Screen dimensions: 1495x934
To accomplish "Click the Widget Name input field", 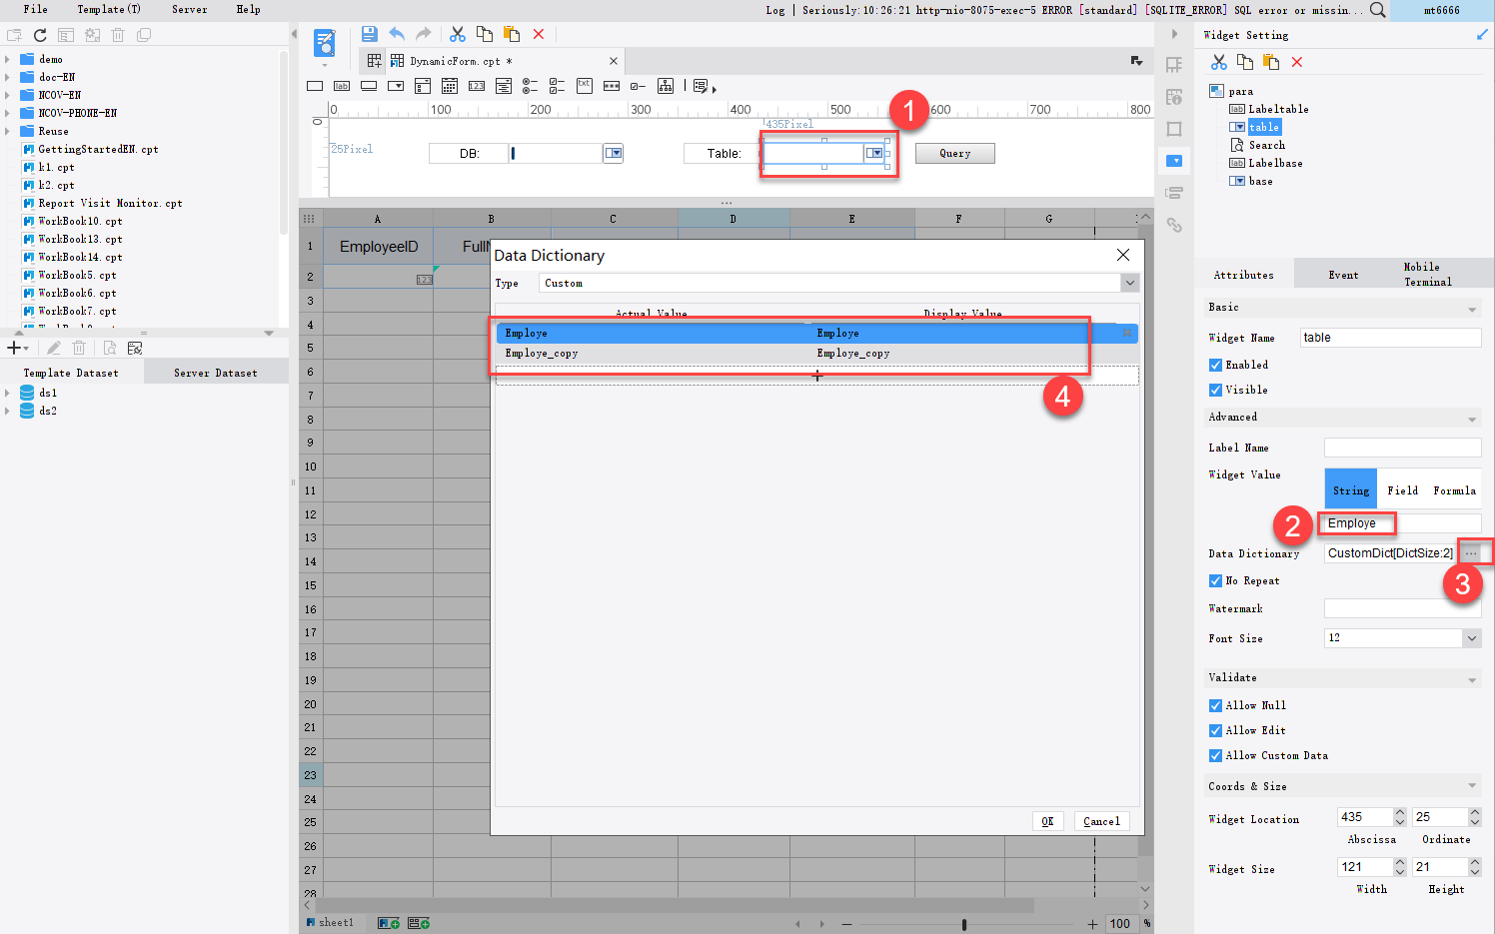I will (x=1390, y=338).
